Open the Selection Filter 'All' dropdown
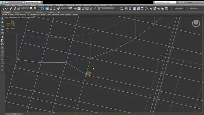 pos(25,8)
